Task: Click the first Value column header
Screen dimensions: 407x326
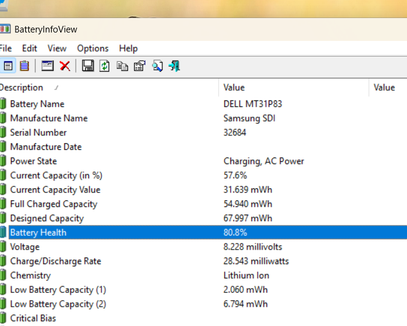Action: 293,88
